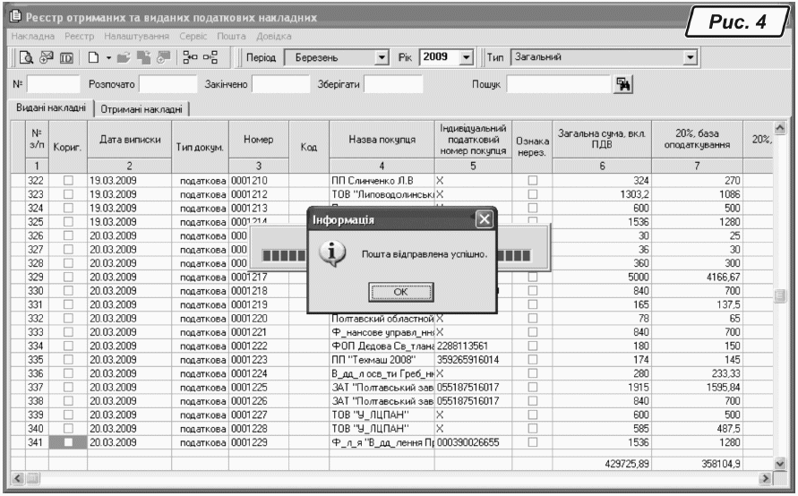Toggle the Кориг. checkbox in row 322
This screenshot has width=798, height=496.
point(67,181)
